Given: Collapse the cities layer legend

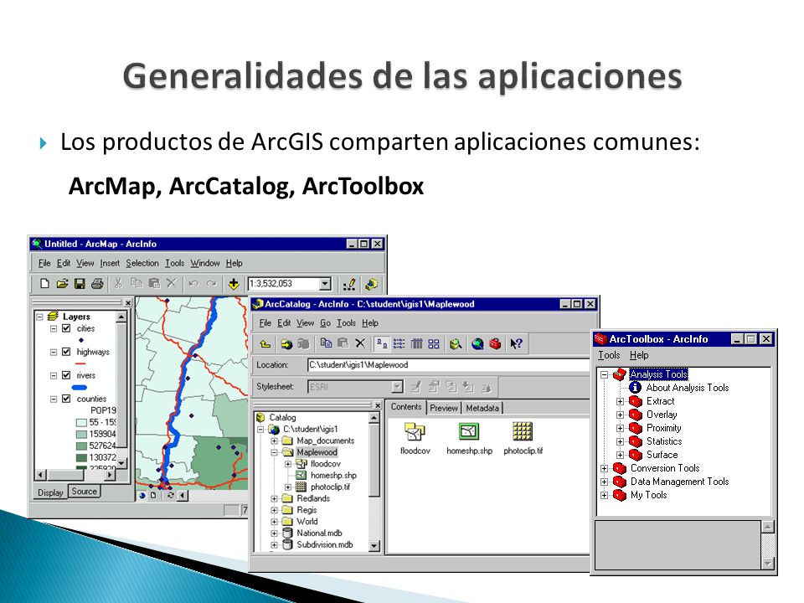Looking at the screenshot, I should (x=54, y=328).
